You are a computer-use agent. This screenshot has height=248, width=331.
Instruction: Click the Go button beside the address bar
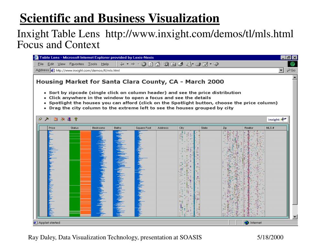(x=291, y=70)
